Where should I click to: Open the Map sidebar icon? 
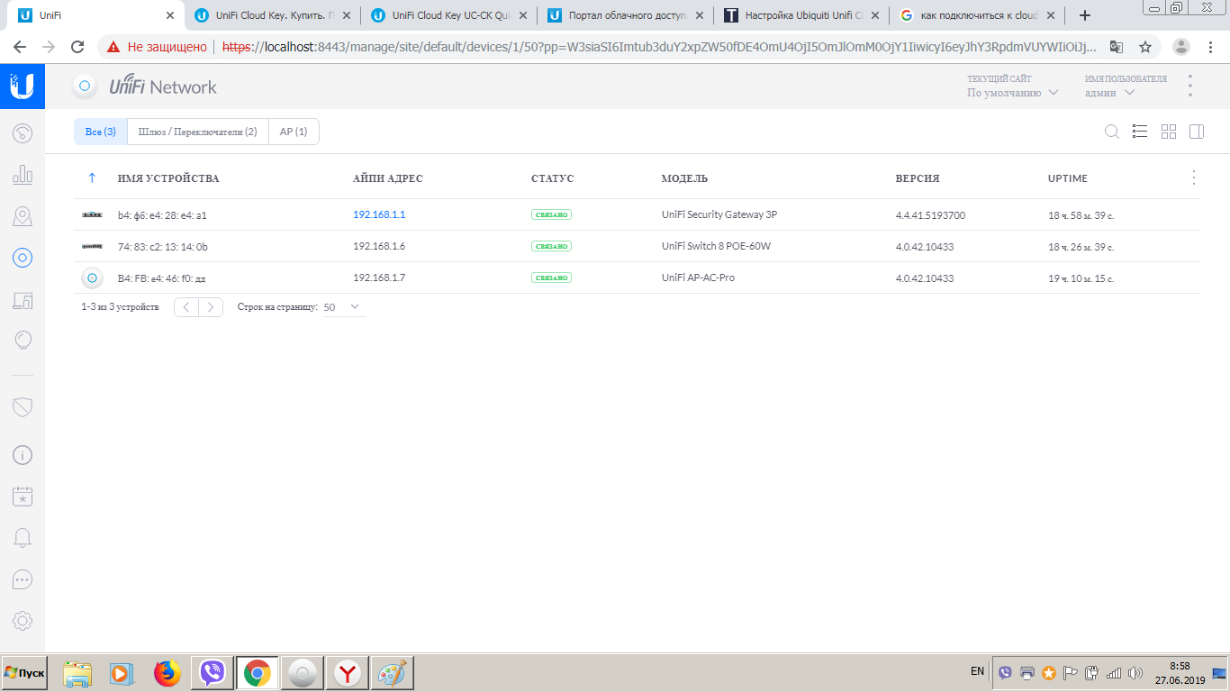pyautogui.click(x=23, y=216)
